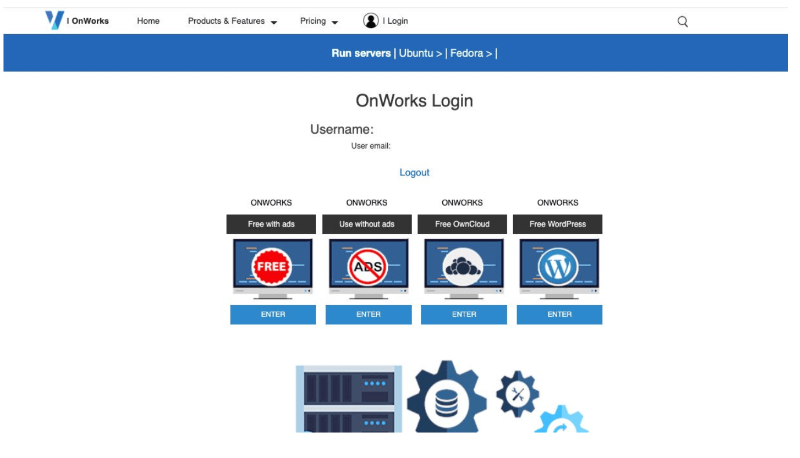Select Run servers in the blue bar
This screenshot has width=800, height=458.
[359, 52]
